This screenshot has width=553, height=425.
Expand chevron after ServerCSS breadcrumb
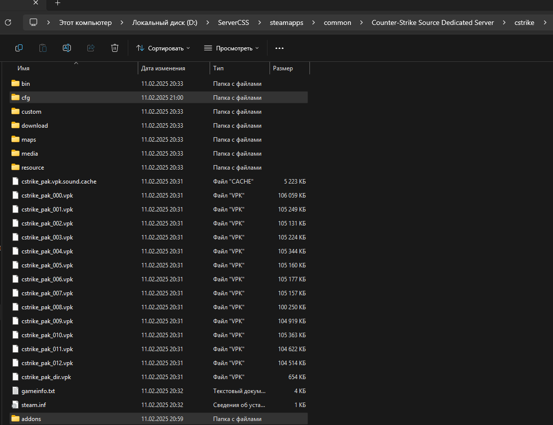pyautogui.click(x=260, y=22)
